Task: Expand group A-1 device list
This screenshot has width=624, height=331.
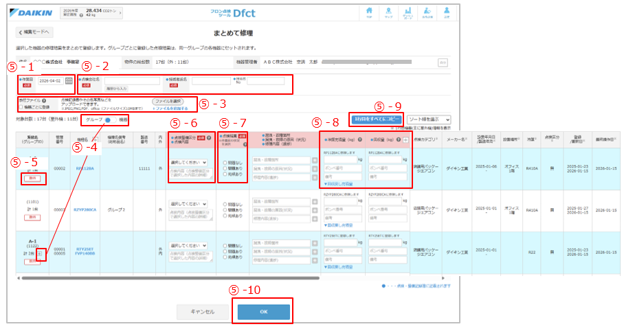Action: (x=38, y=253)
